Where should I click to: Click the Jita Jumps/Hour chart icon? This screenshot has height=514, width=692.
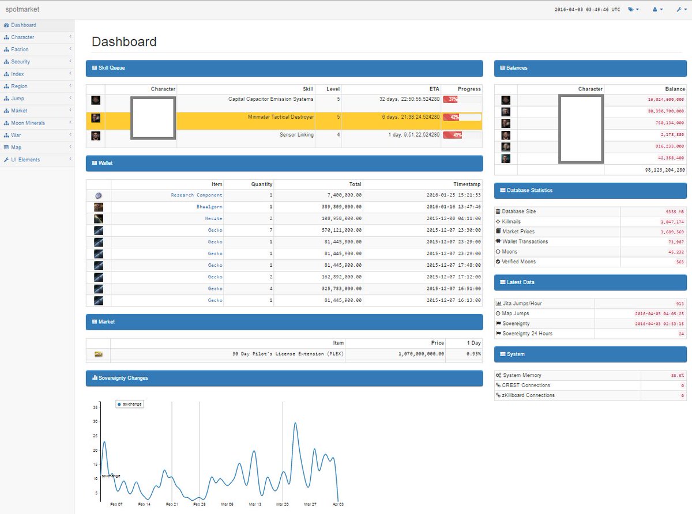[x=498, y=304]
